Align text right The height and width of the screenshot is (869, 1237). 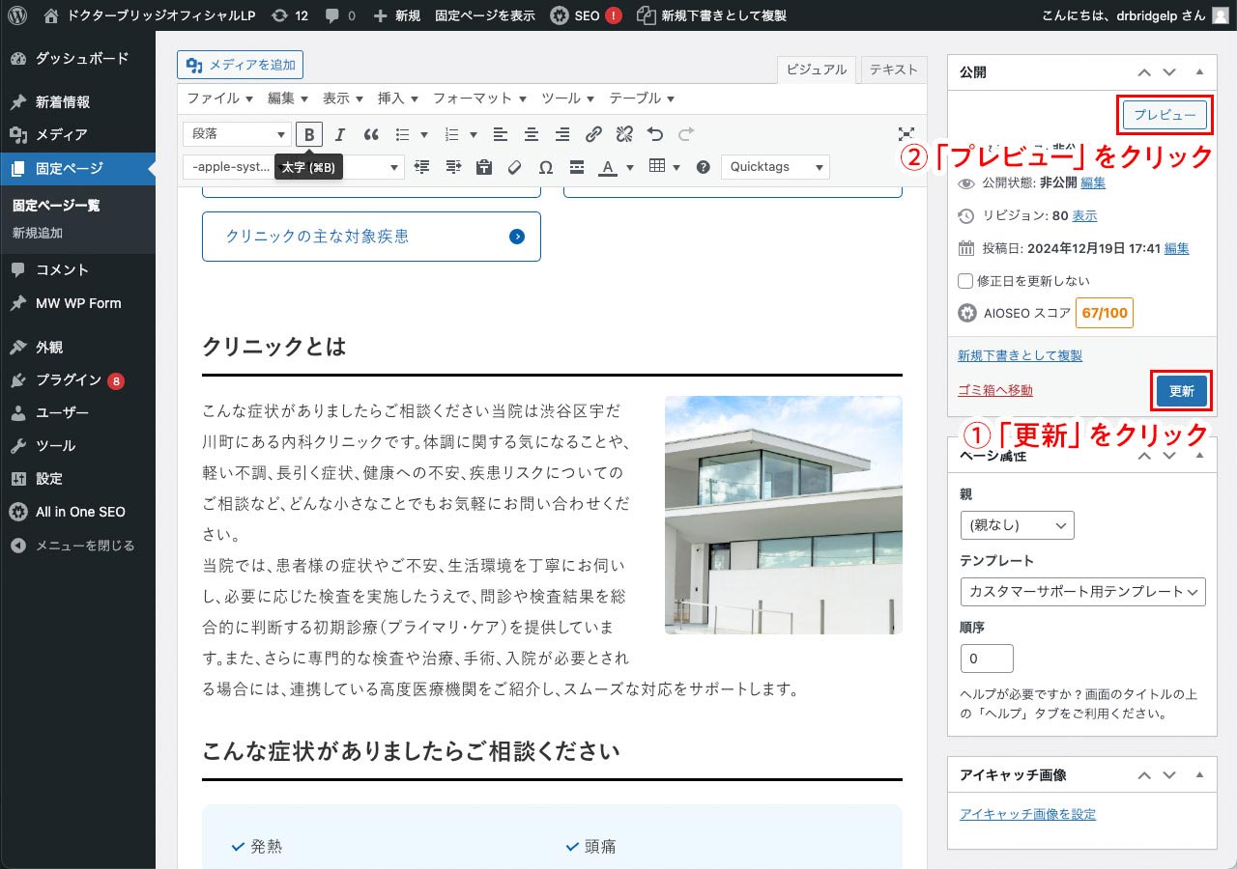(562, 134)
